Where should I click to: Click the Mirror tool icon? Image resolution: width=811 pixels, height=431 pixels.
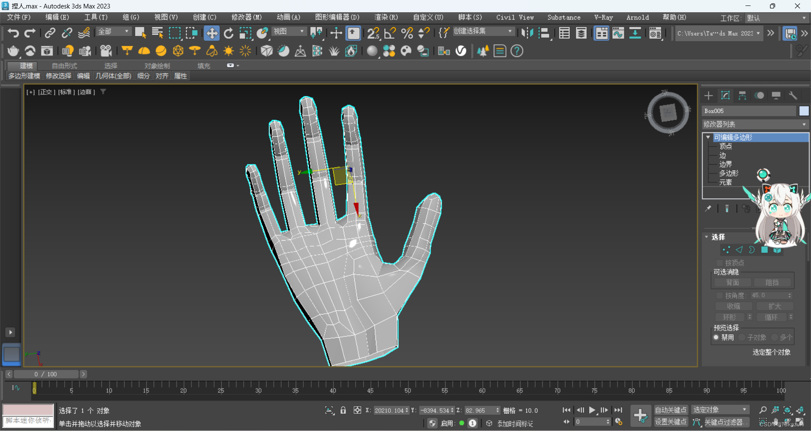pyautogui.click(x=527, y=33)
